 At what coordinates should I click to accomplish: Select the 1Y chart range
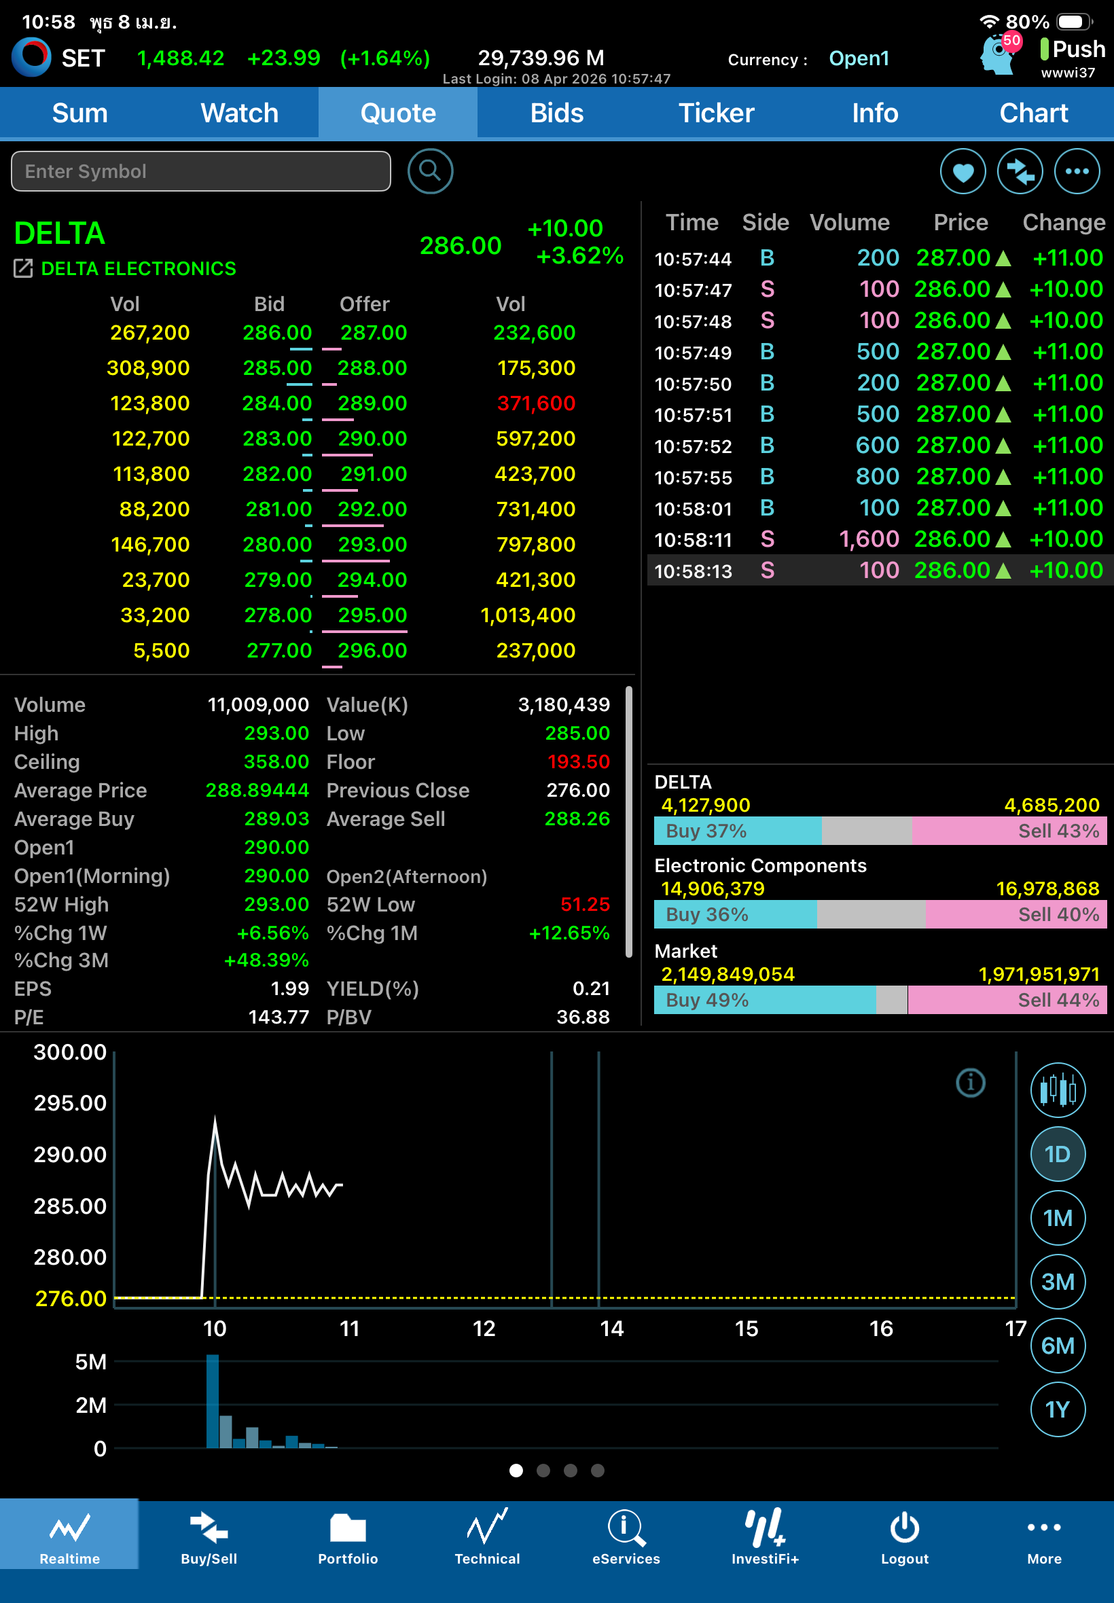(1058, 1409)
